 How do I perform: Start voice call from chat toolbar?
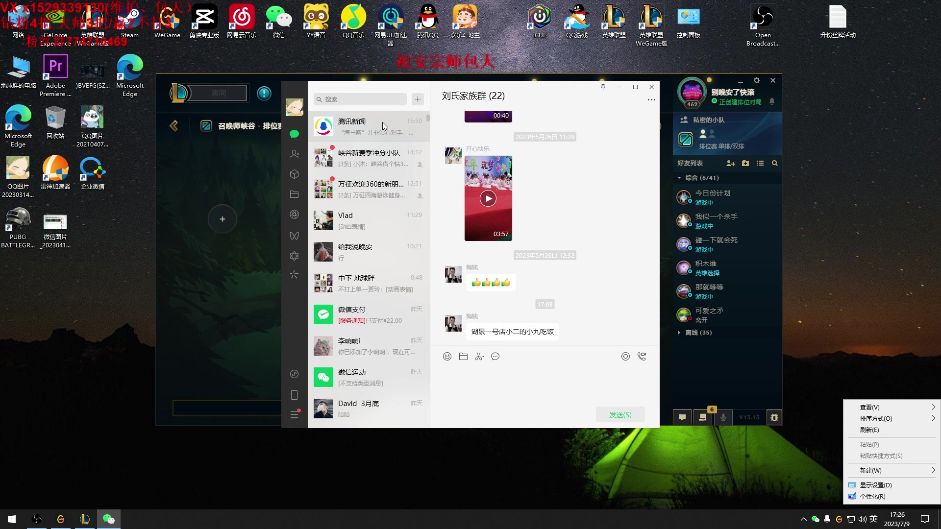pos(642,357)
